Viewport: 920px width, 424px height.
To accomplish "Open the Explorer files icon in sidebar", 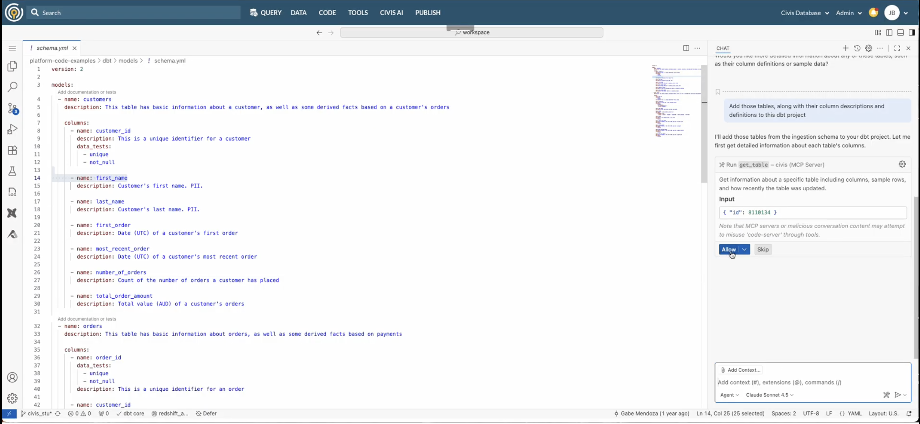I will [12, 66].
